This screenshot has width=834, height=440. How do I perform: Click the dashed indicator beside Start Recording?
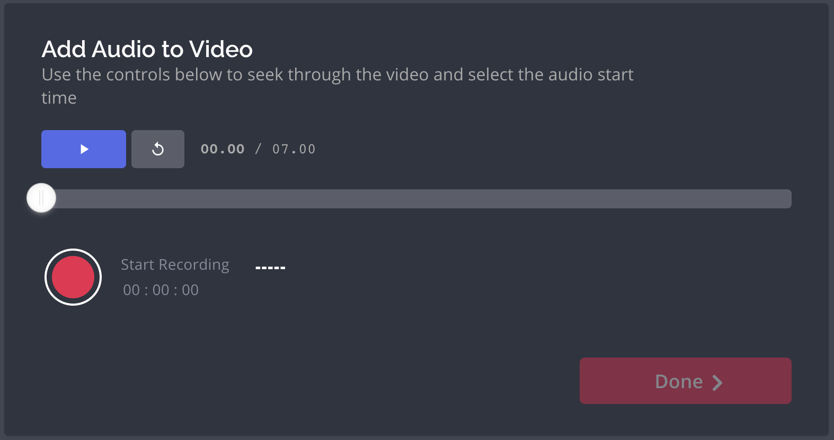point(270,268)
